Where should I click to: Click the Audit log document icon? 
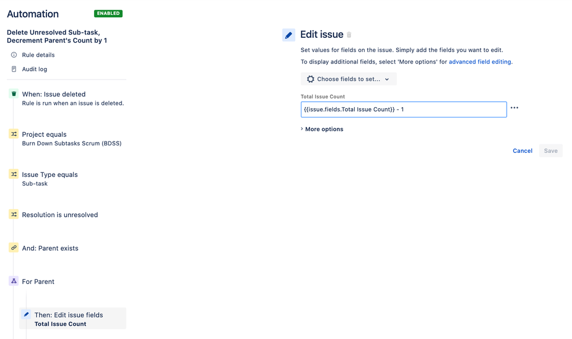tap(14, 69)
